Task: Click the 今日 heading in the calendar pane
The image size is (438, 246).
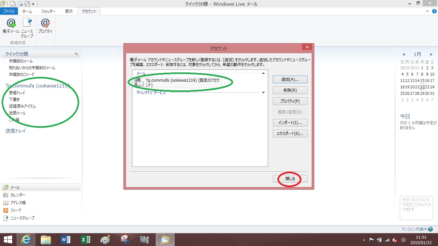Action: click(x=405, y=117)
